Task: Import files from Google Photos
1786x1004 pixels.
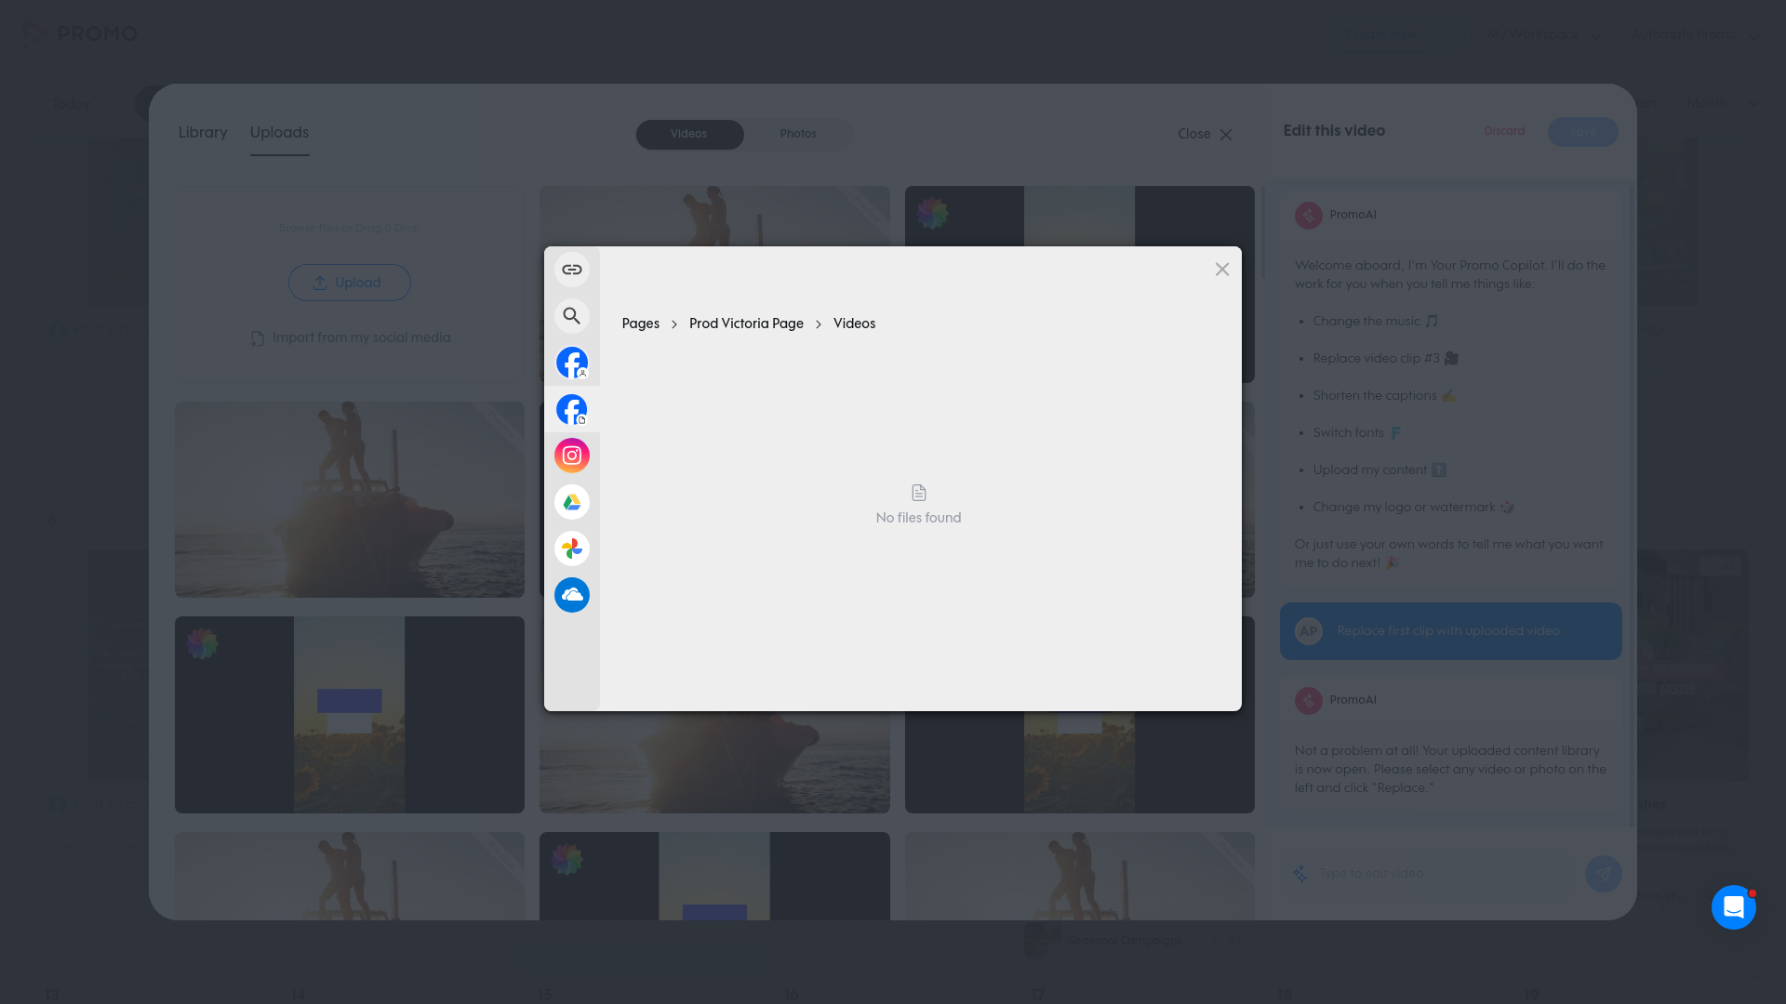Action: pos(572,548)
